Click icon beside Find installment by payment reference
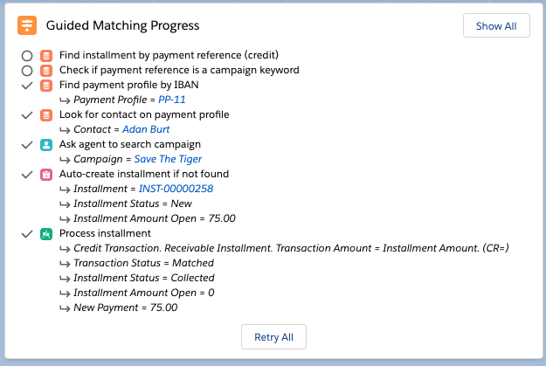Viewport: 546px width, 366px height. tap(46, 55)
